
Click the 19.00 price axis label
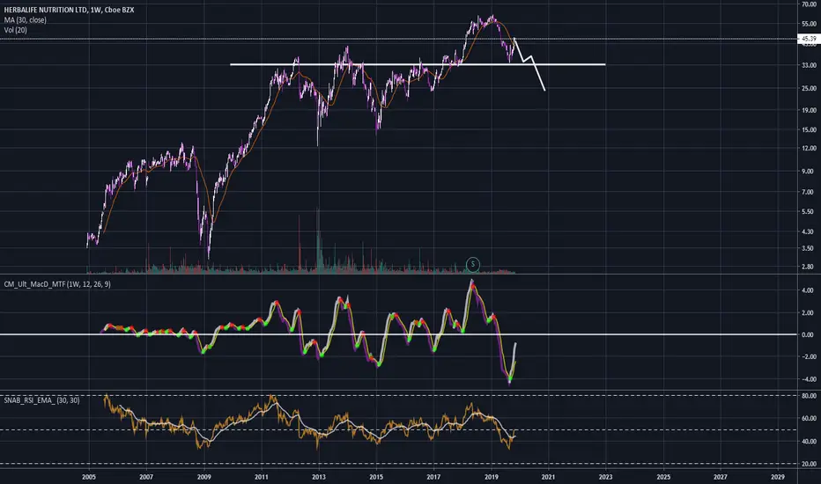point(809,110)
